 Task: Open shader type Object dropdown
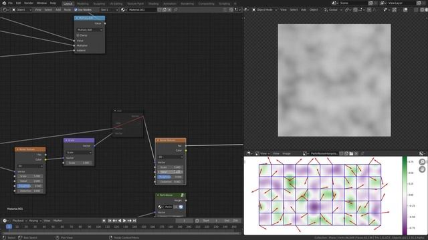tap(22, 10)
